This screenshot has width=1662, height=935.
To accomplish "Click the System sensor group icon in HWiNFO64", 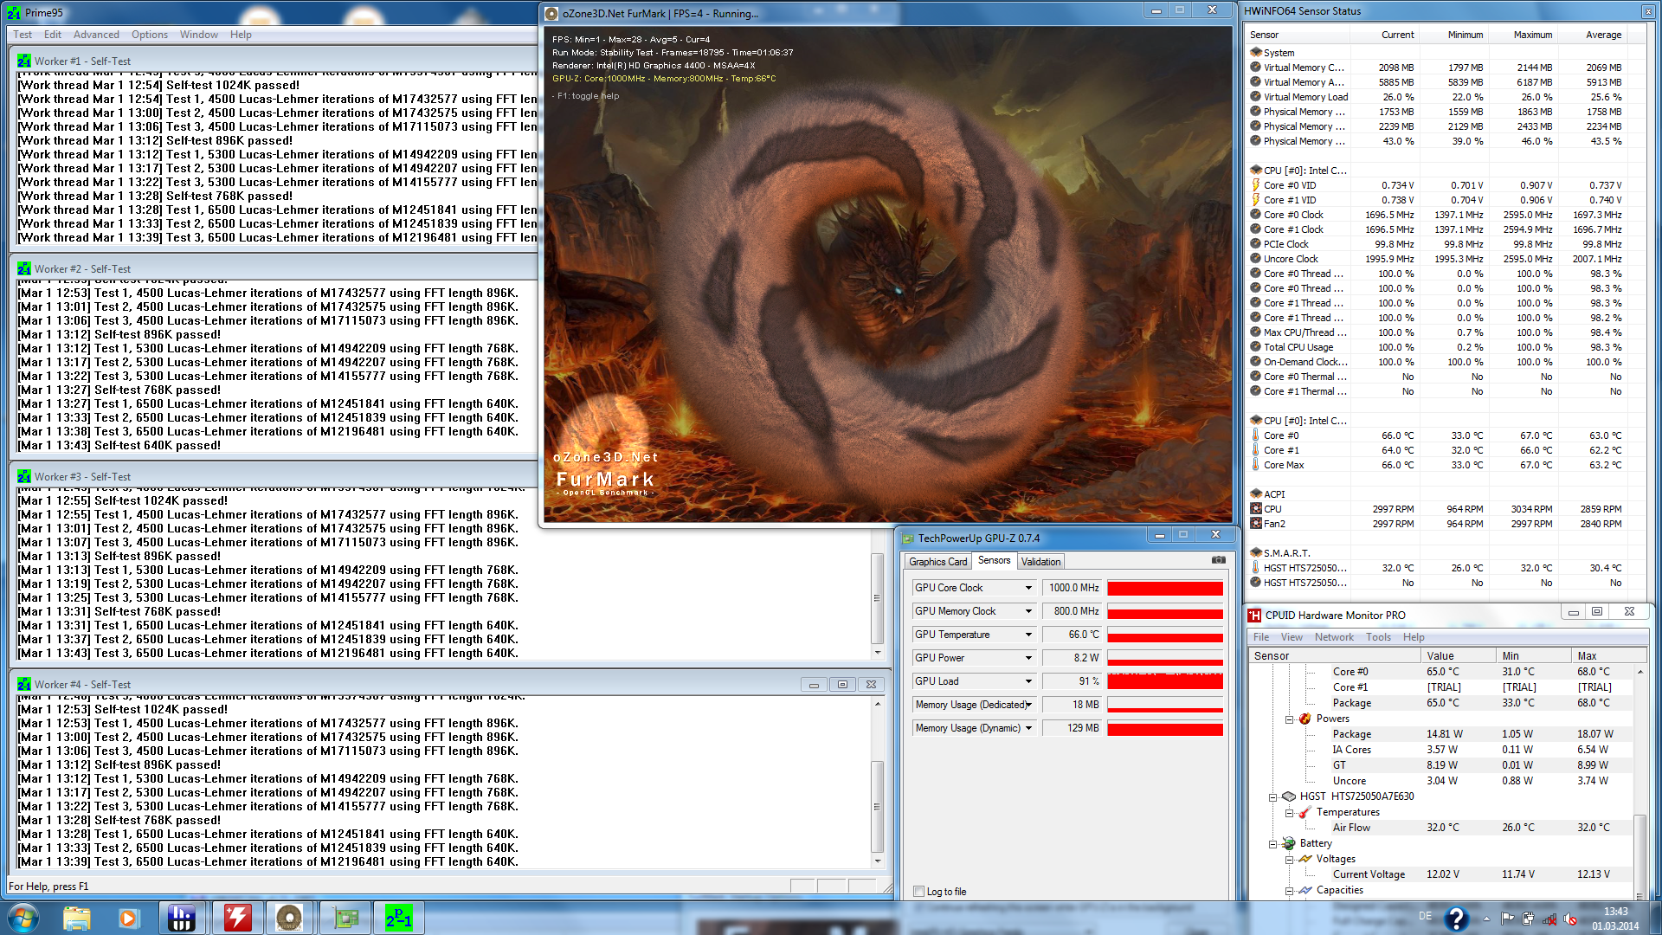I will pyautogui.click(x=1256, y=53).
